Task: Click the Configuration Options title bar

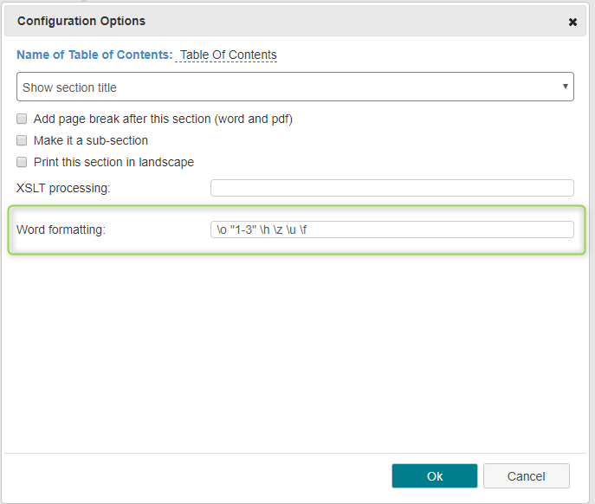Action: [x=294, y=22]
